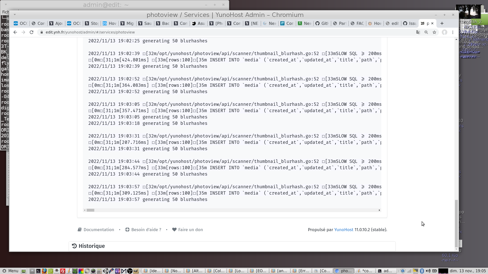Viewport: 488px width, 274px height.
Task: Open the Chromium three-dot menu
Action: pos(453,32)
